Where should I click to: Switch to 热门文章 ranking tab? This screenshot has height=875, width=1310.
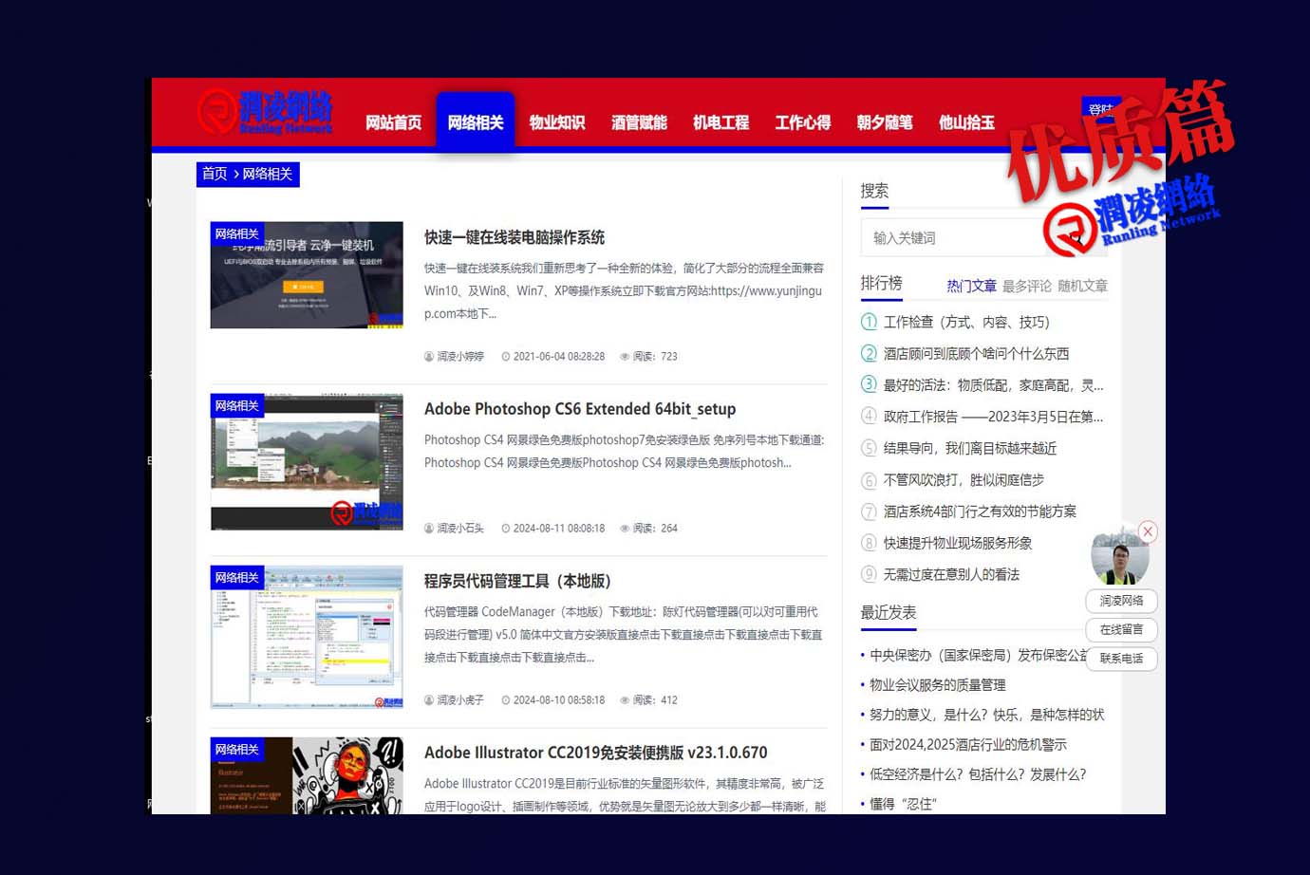(971, 286)
